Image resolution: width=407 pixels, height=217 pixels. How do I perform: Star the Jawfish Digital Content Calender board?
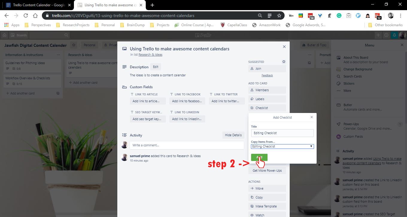pos(74,45)
